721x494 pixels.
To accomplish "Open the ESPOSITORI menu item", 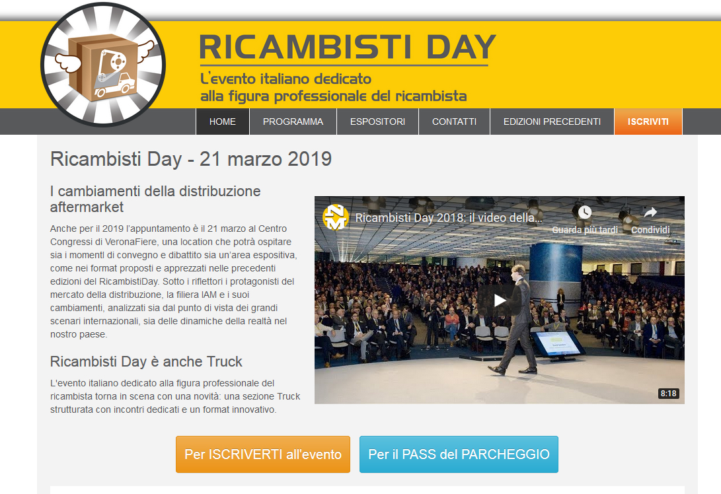I will (x=377, y=122).
